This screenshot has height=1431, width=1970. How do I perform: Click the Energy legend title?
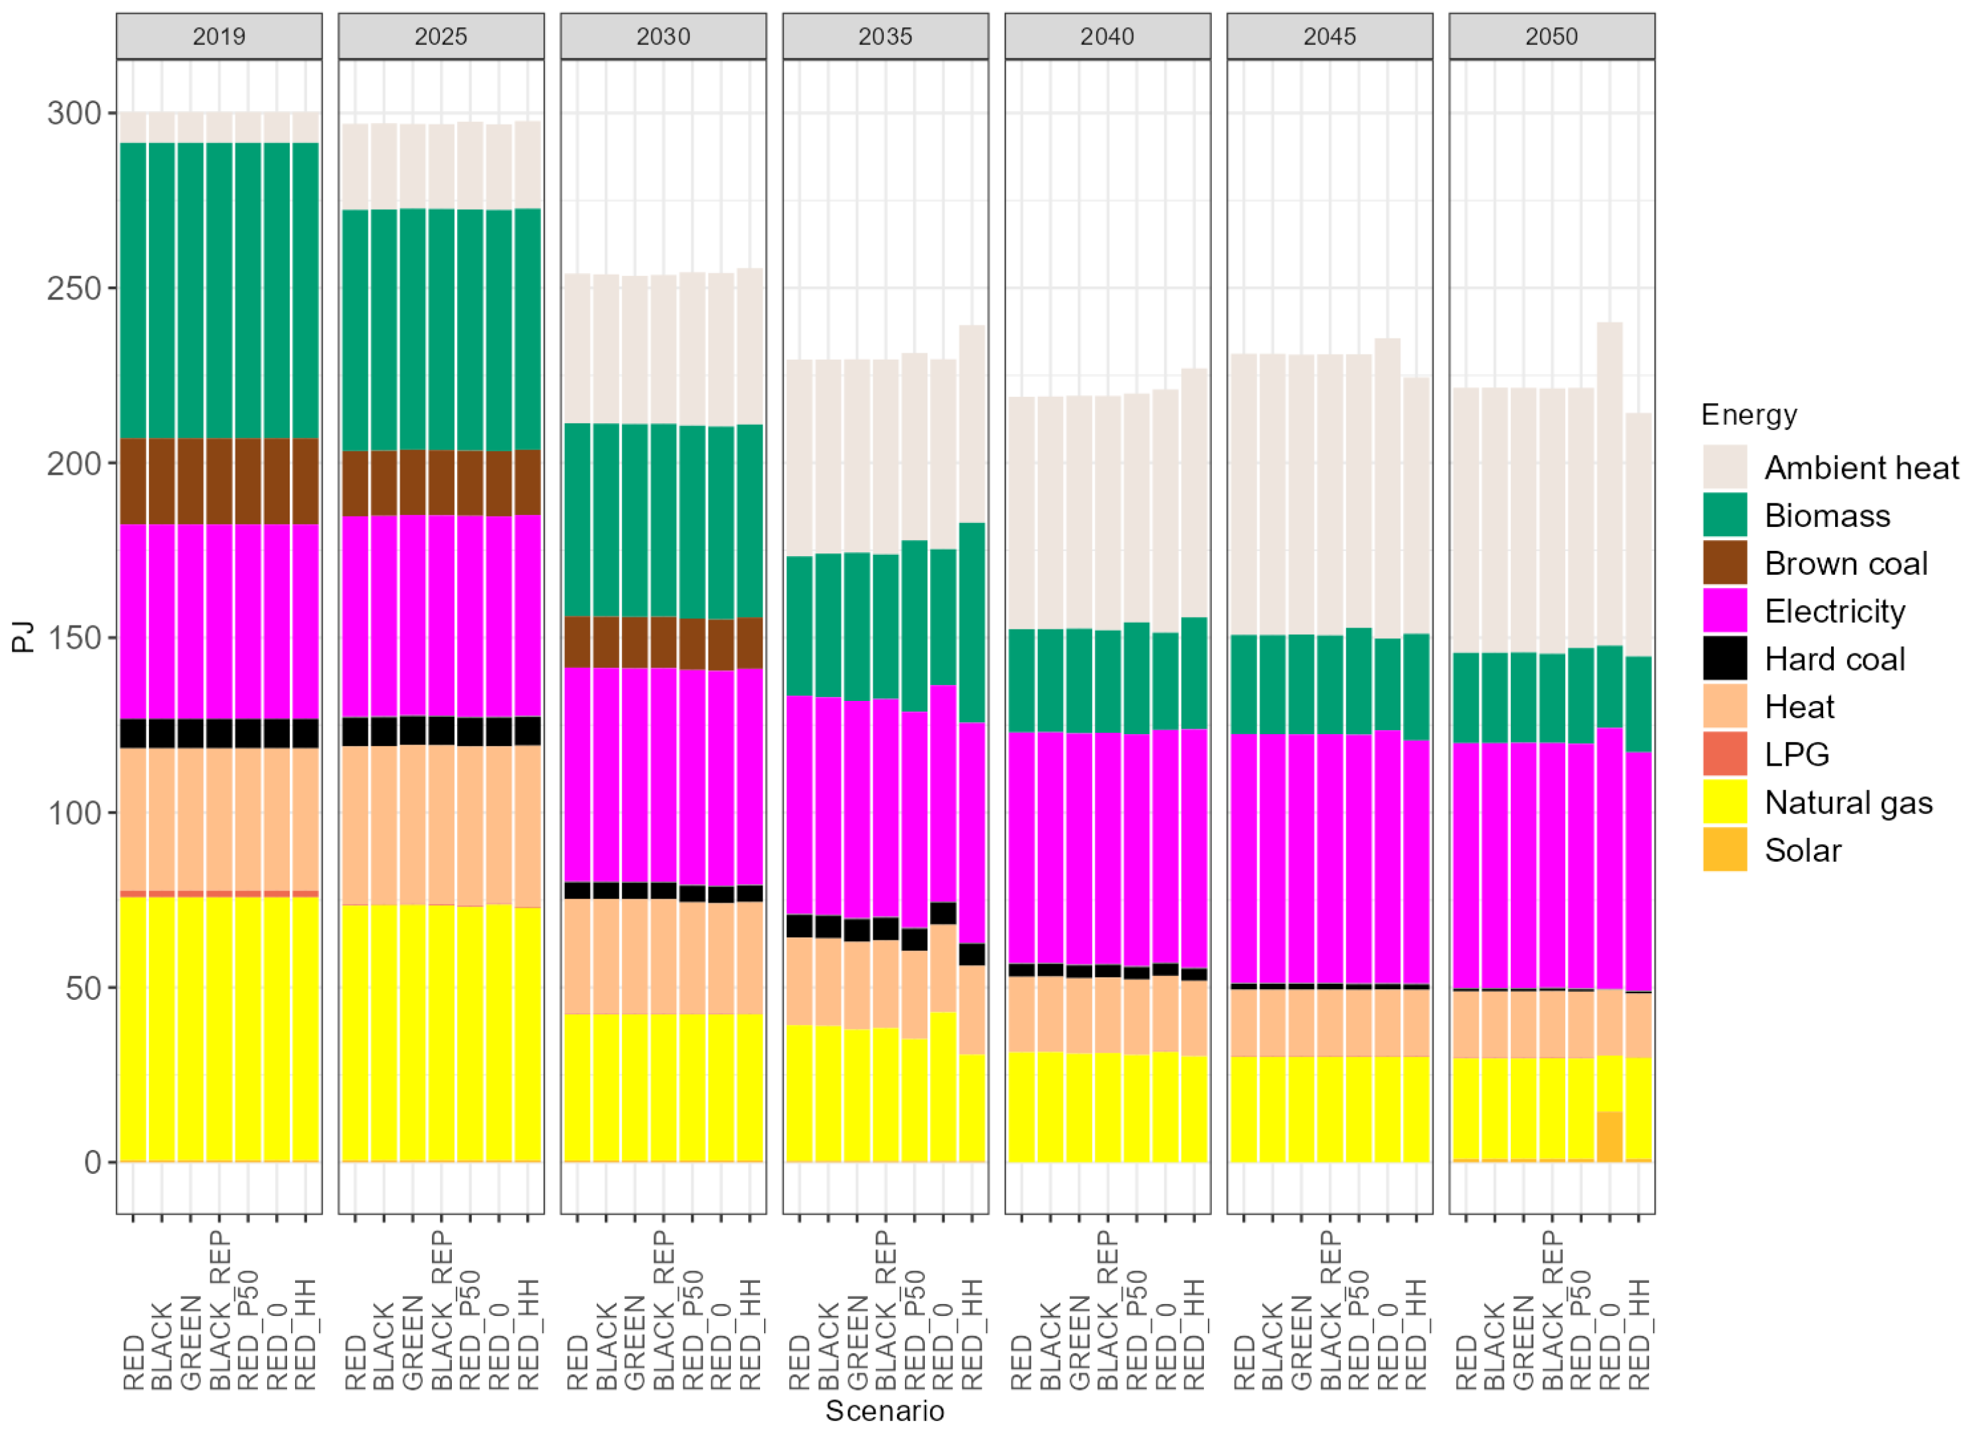click(x=1748, y=415)
